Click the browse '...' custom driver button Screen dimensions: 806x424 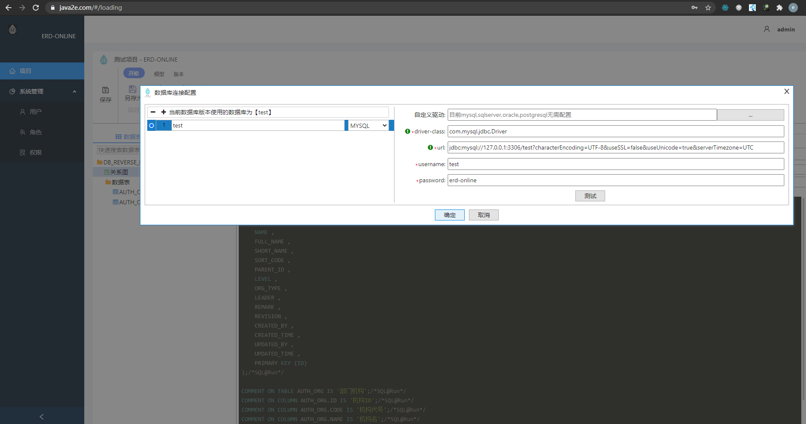[x=751, y=115]
